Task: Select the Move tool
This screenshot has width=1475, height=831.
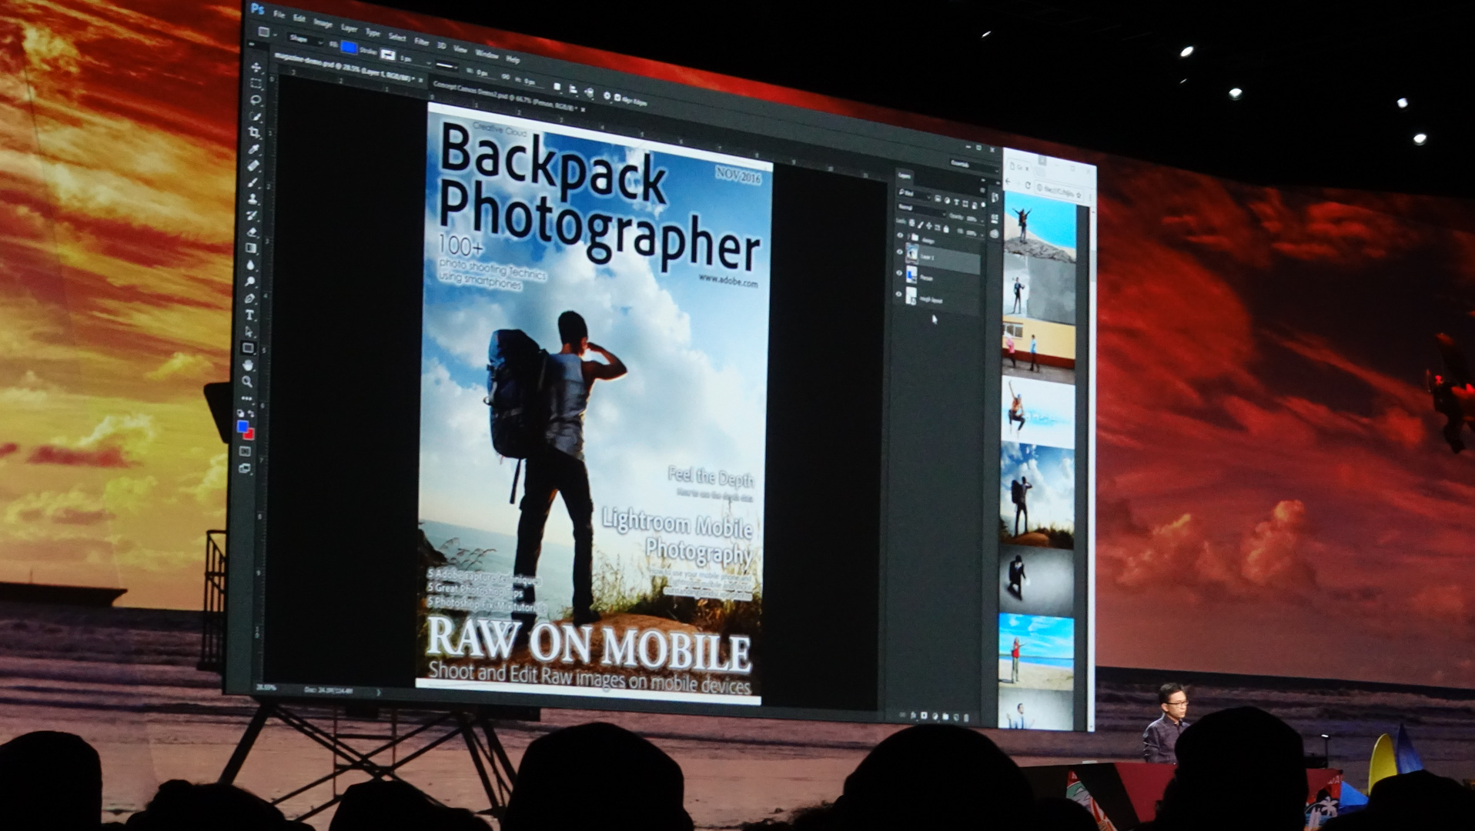Action: (256, 68)
